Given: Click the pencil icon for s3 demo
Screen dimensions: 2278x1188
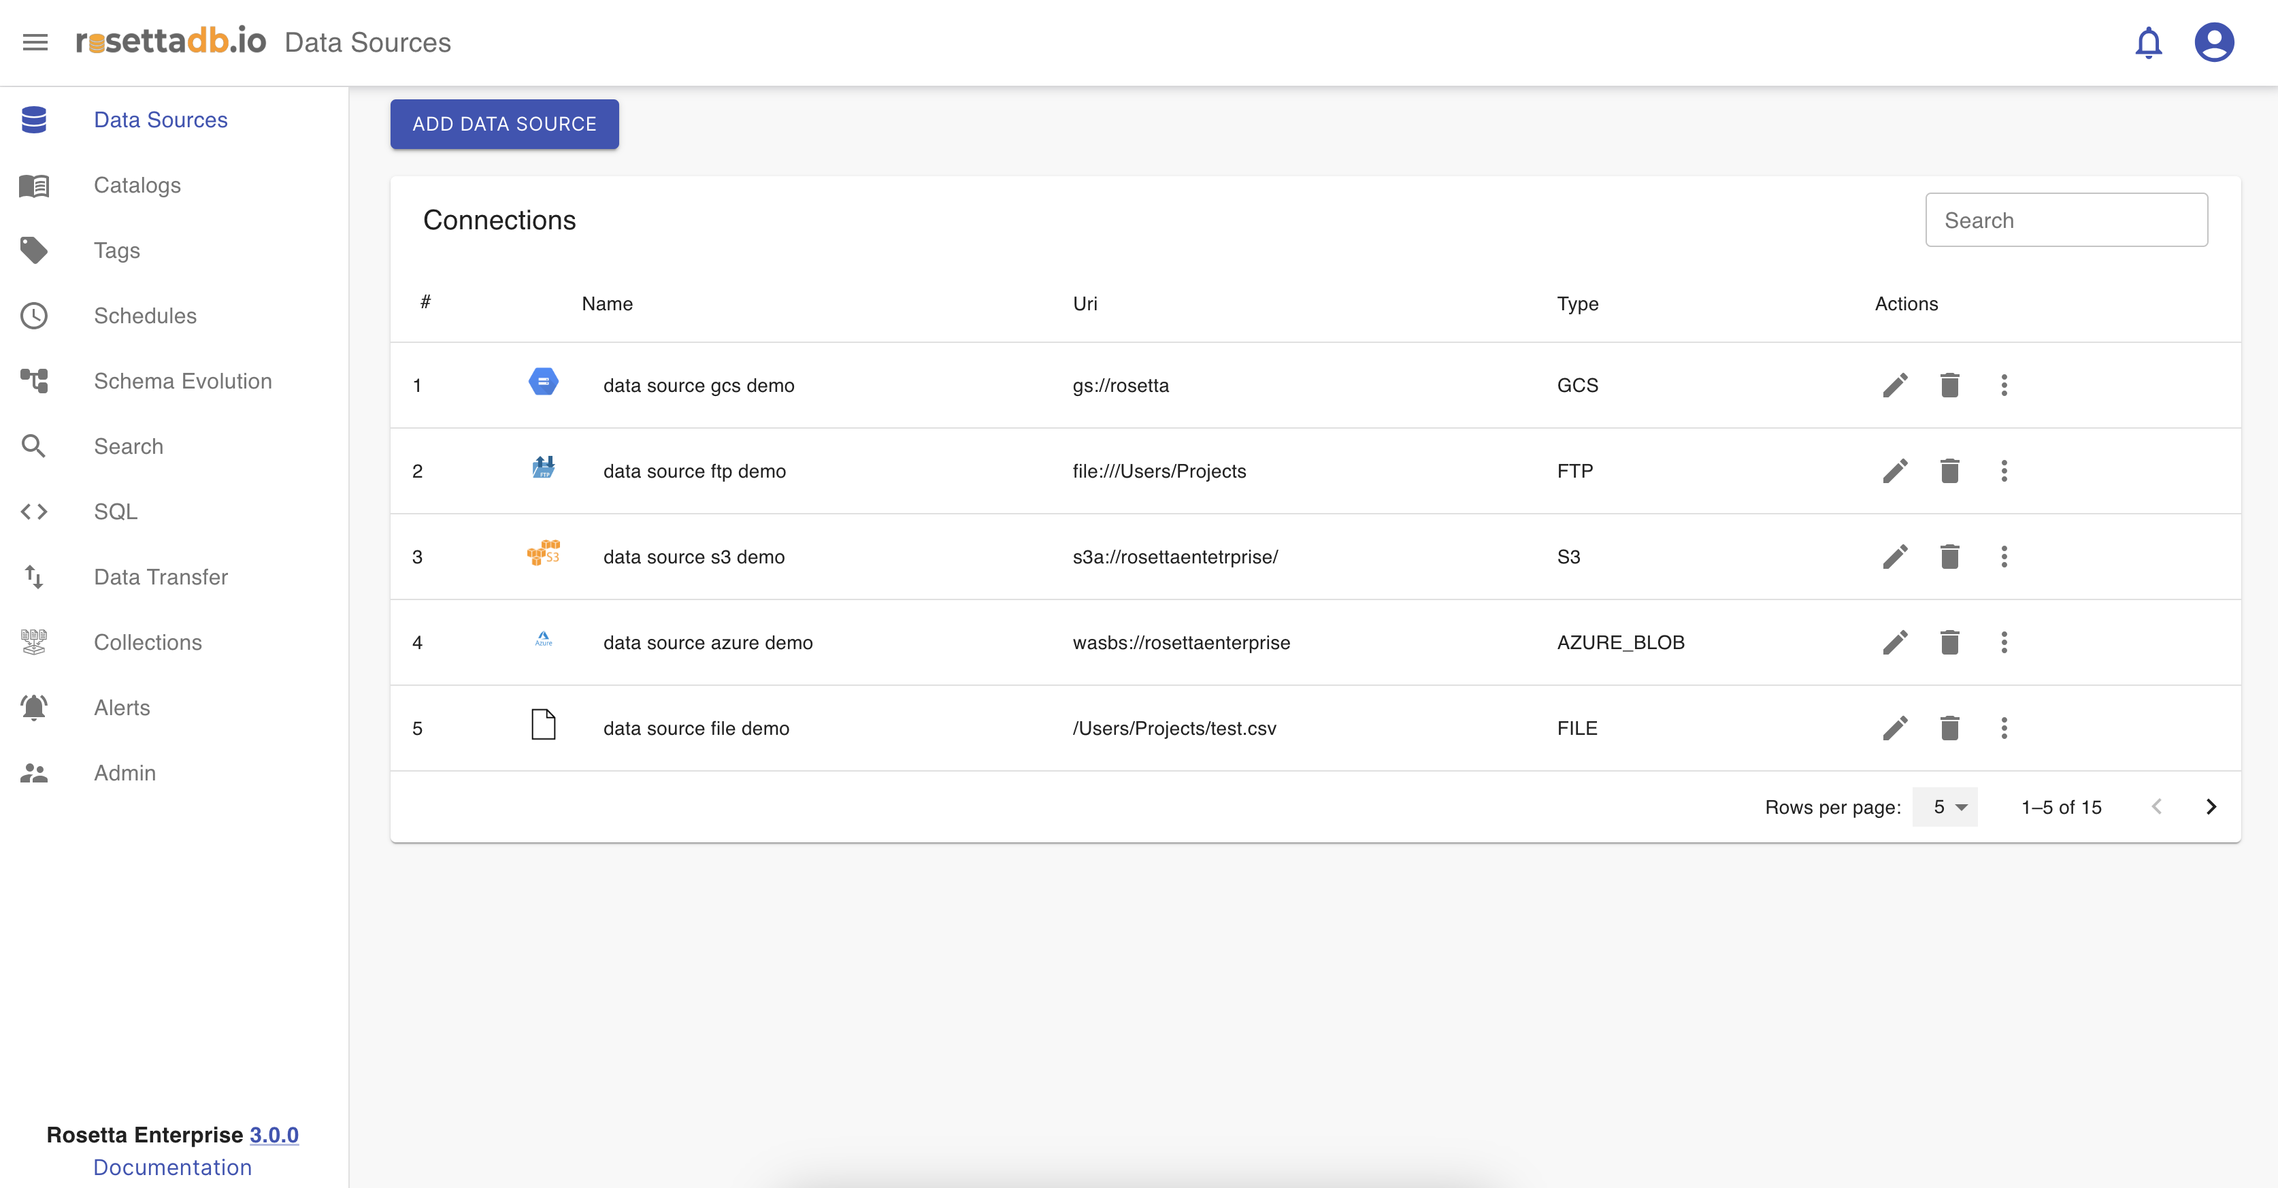Looking at the screenshot, I should pyautogui.click(x=1895, y=557).
